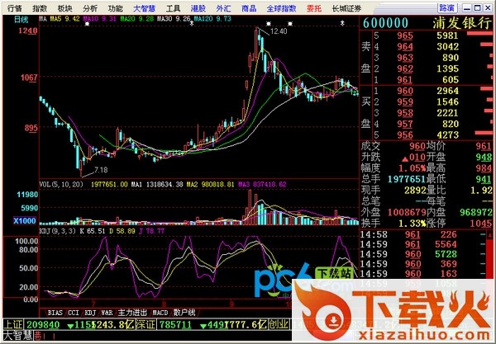Click the 895 price axis label
This screenshot has width=496, height=344.
[31, 128]
